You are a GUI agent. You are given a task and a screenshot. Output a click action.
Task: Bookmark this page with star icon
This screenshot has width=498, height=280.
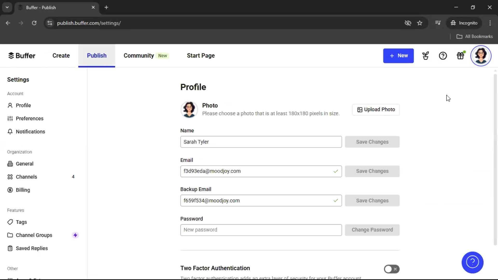(x=420, y=23)
